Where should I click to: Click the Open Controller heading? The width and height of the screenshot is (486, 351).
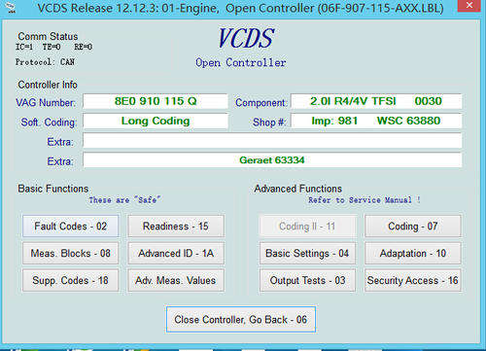(241, 62)
